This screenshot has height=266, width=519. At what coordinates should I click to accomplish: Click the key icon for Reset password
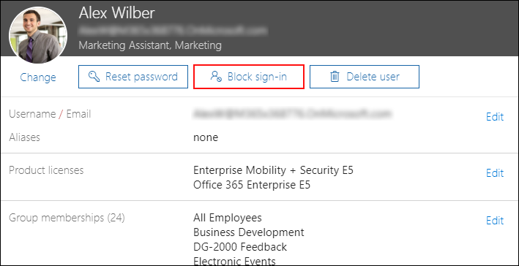[94, 77]
